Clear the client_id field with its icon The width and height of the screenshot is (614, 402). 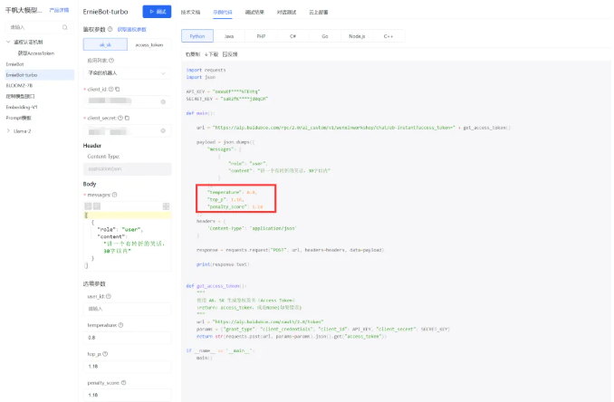point(163,101)
